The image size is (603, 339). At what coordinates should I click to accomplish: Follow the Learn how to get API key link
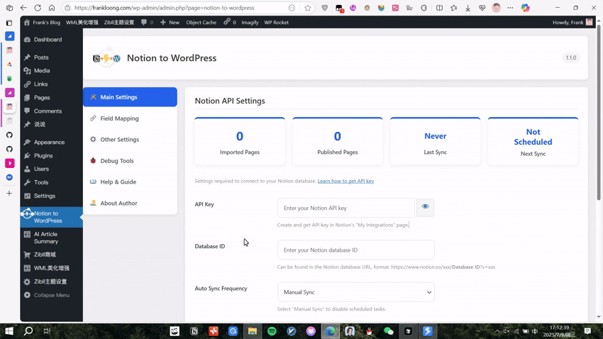(345, 181)
